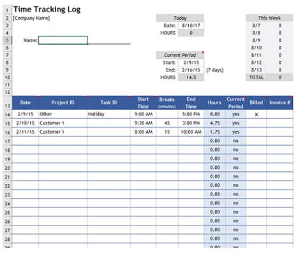Select the Other project ID cell
Image resolution: width=298 pixels, height=255 pixels.
[63, 114]
